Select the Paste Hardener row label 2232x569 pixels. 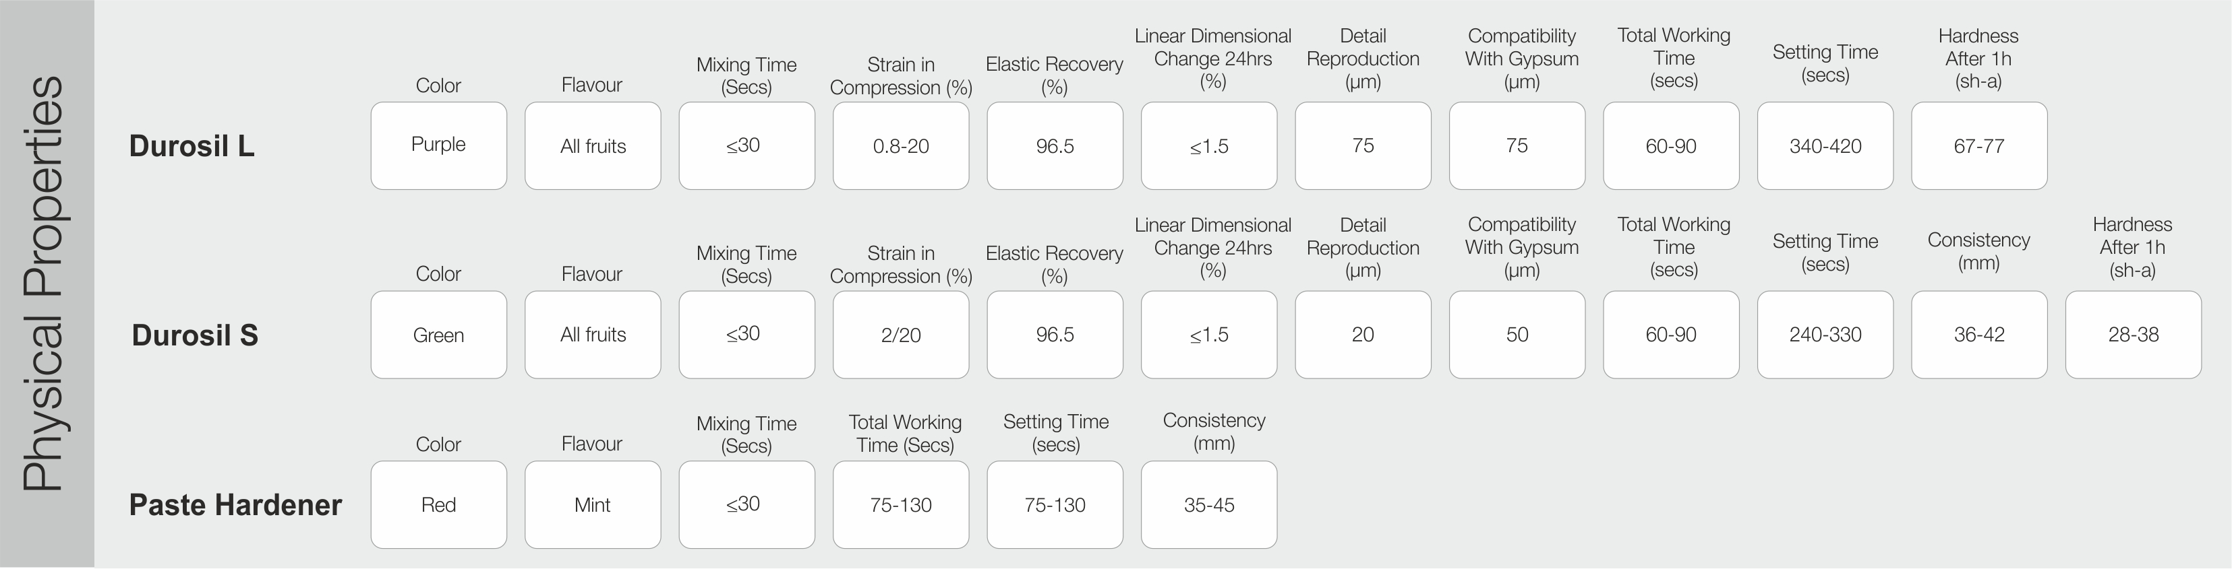(235, 505)
